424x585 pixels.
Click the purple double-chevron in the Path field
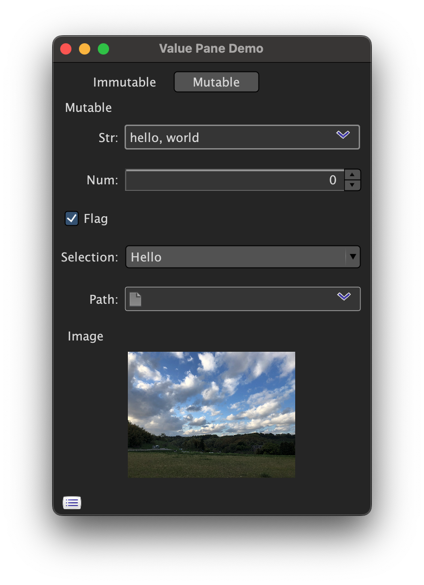343,296
